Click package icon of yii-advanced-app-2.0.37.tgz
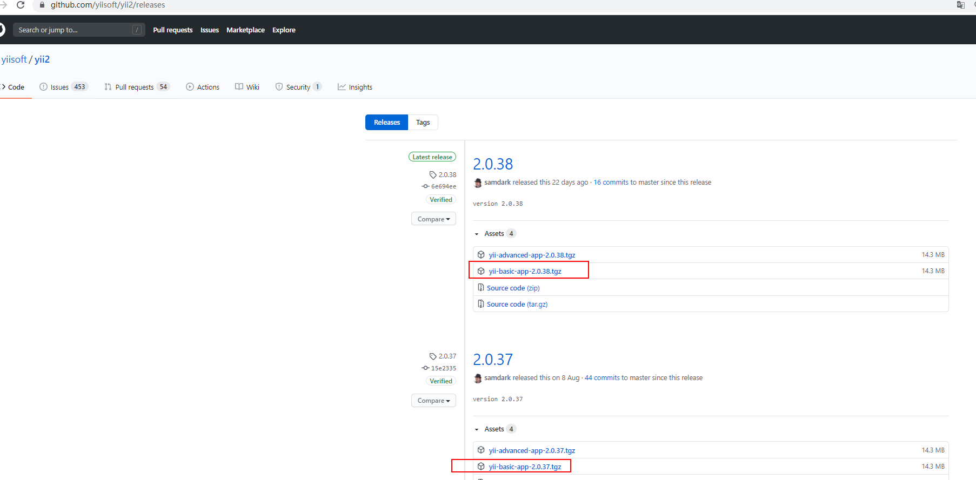 481,450
